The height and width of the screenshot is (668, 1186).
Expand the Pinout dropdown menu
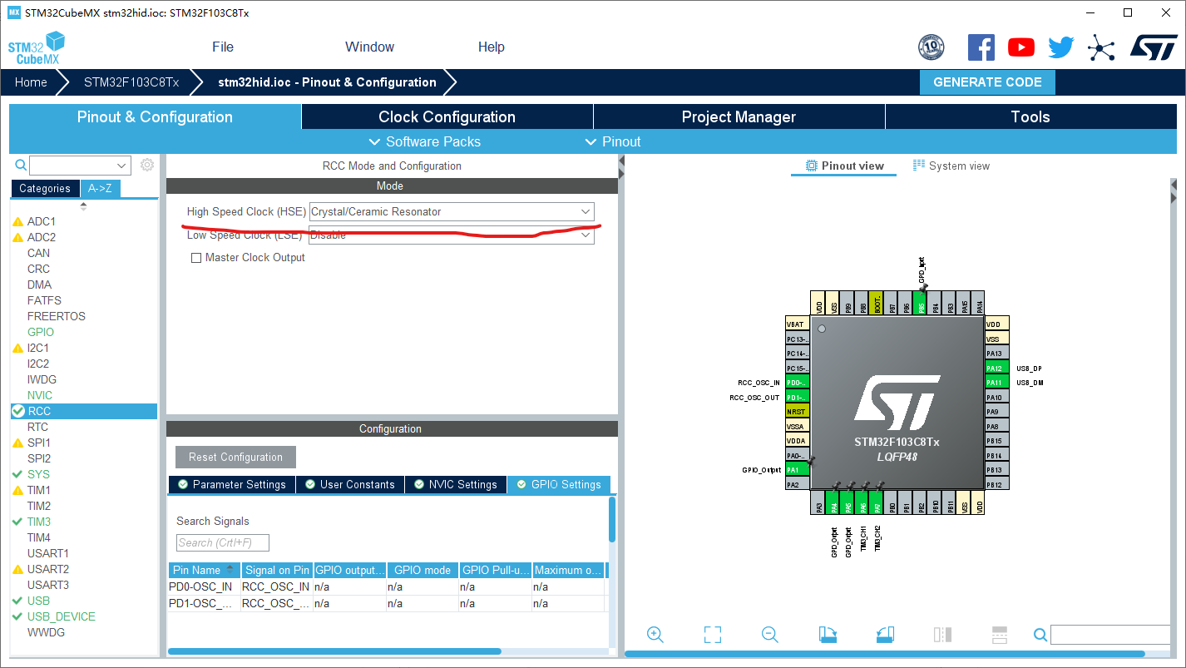613,141
